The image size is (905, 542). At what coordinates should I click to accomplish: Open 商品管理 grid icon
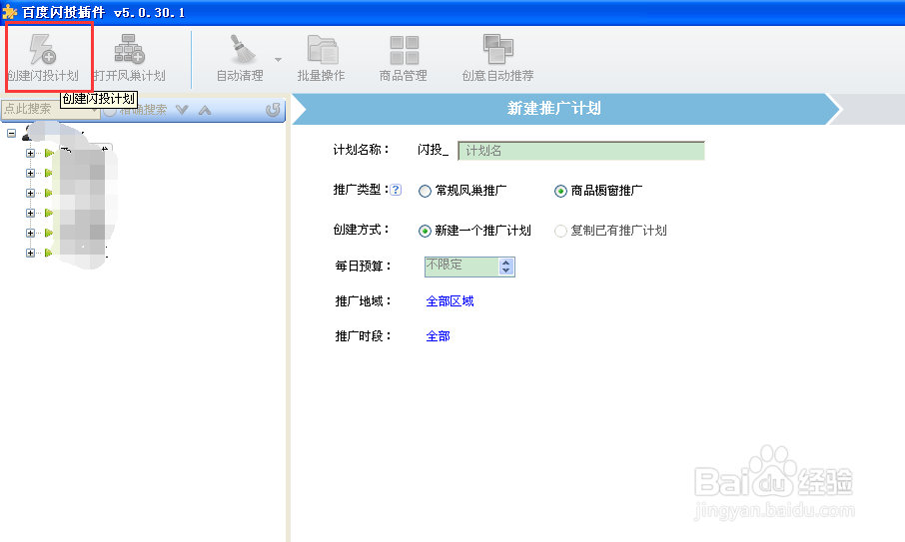pos(404,50)
